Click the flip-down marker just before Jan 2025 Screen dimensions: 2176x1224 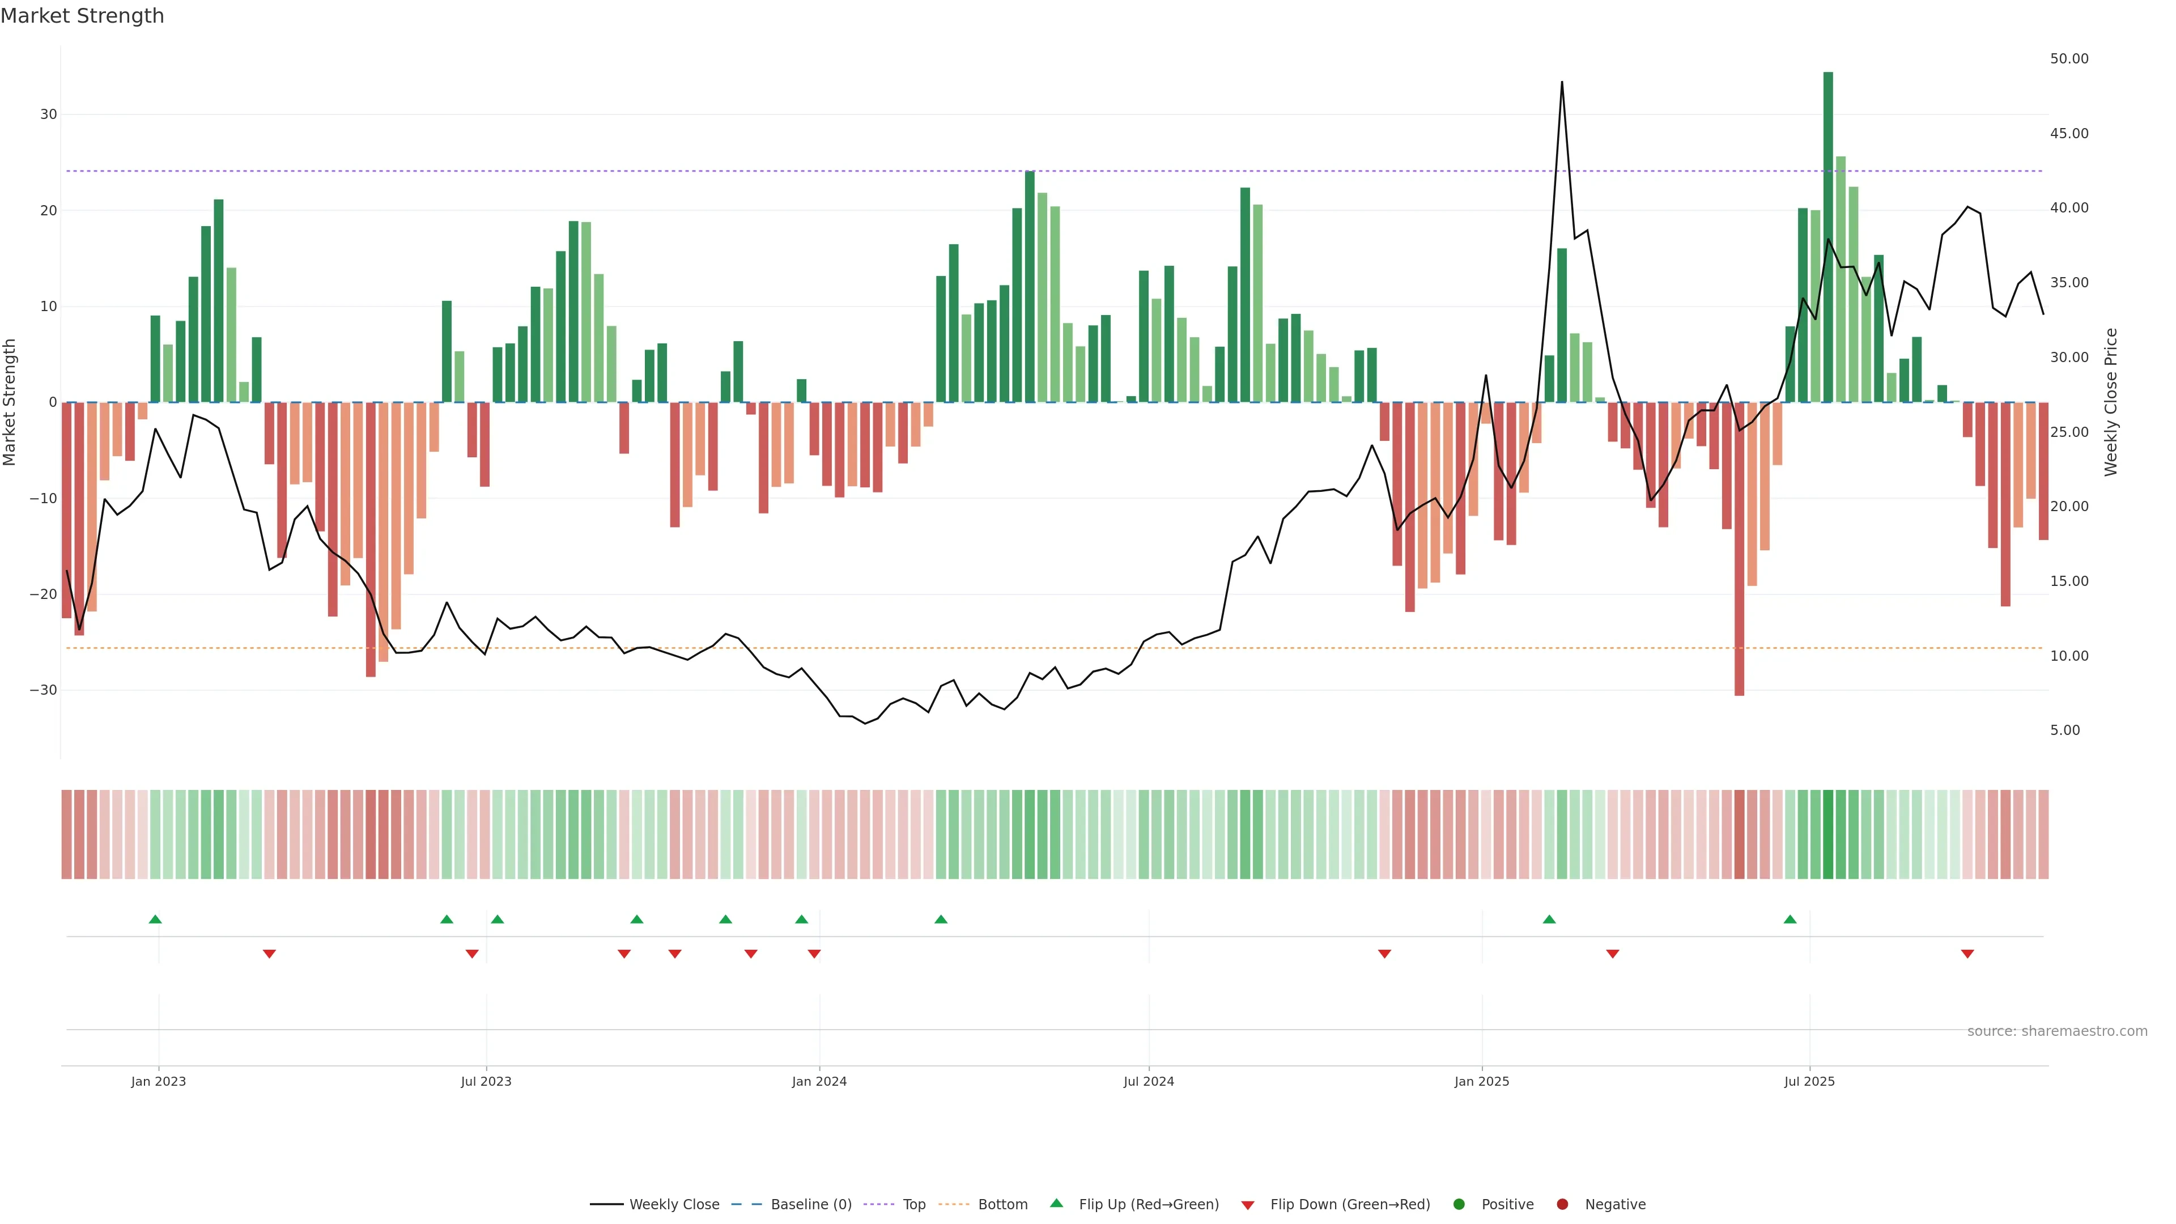[x=1384, y=954]
